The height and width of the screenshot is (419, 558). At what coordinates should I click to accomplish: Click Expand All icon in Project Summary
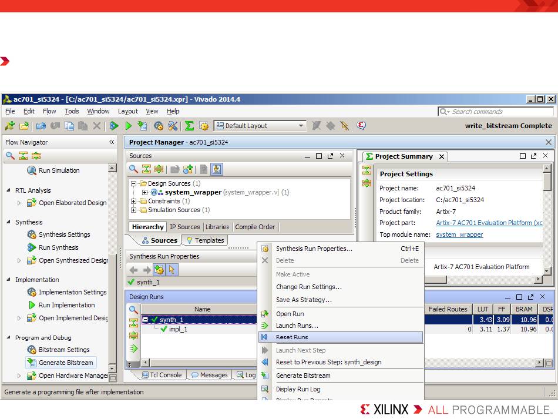pyautogui.click(x=367, y=183)
